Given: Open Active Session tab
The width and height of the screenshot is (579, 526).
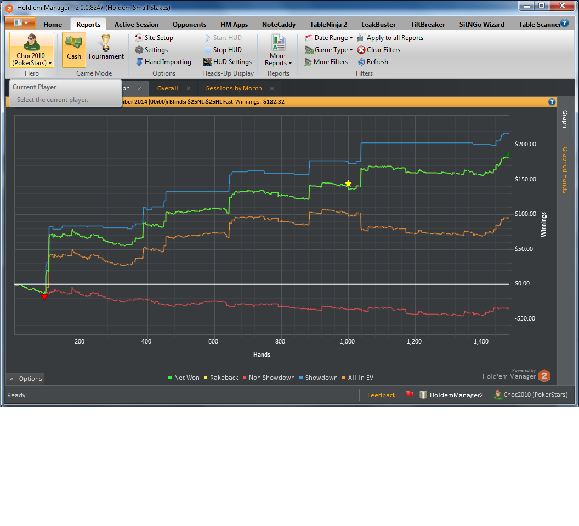Looking at the screenshot, I should point(137,24).
